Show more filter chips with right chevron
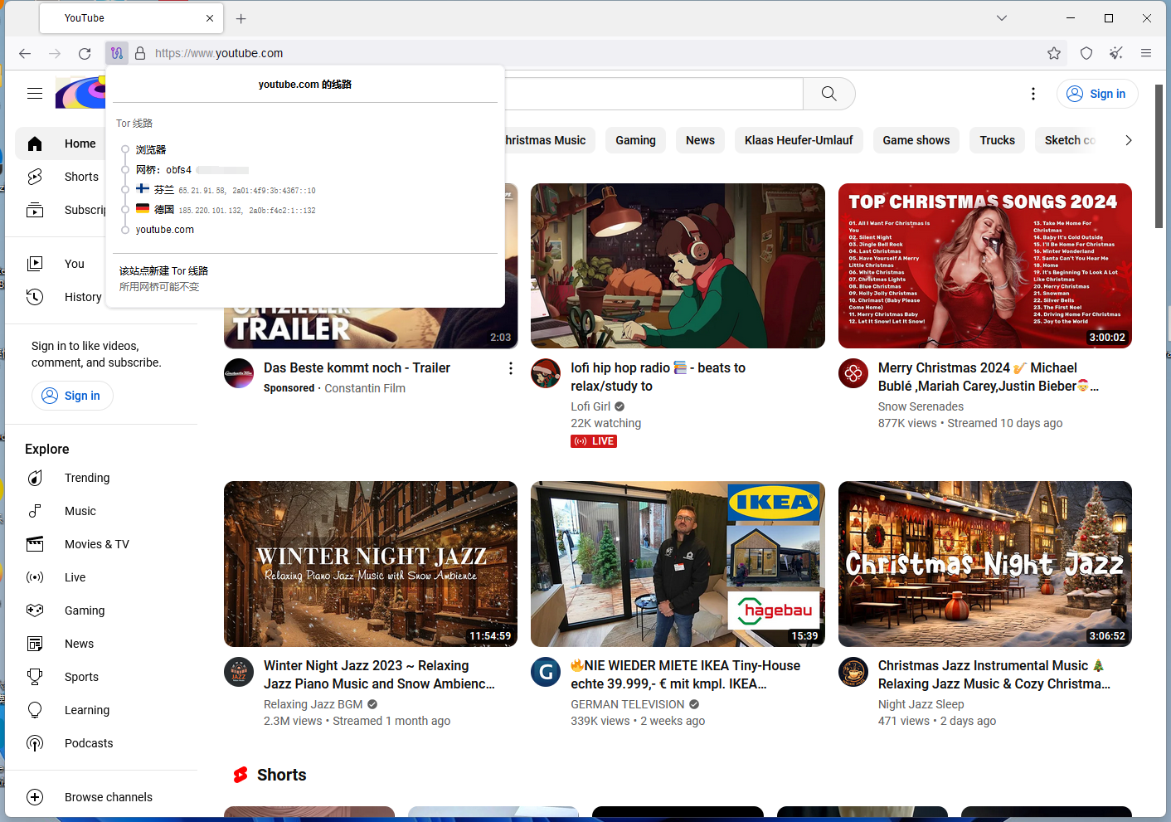 [1128, 140]
